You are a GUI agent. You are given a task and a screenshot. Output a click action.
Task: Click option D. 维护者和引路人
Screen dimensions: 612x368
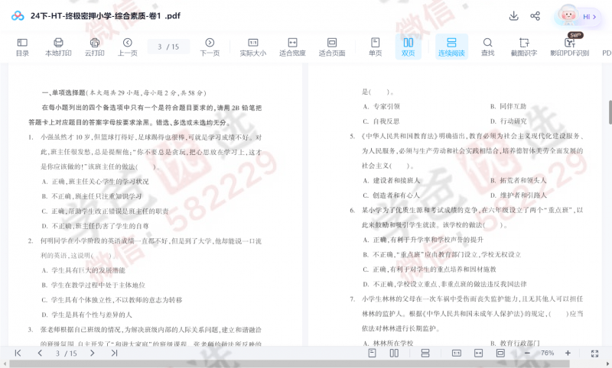[519, 195]
